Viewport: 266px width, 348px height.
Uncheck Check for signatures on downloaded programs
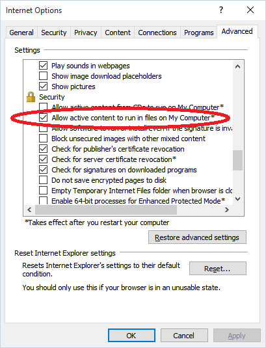pyautogui.click(x=43, y=170)
